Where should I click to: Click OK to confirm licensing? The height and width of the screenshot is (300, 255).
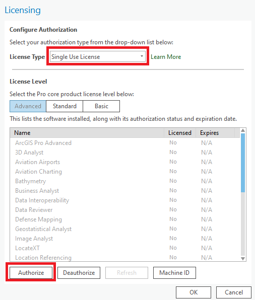(194, 292)
